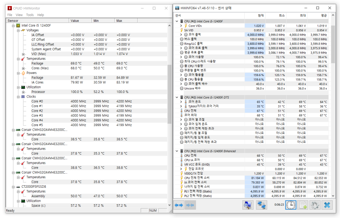Screen dimensions: 340x218
Task: Click the HWMonitor vertical scrollbar thumb
Action: point(169,94)
